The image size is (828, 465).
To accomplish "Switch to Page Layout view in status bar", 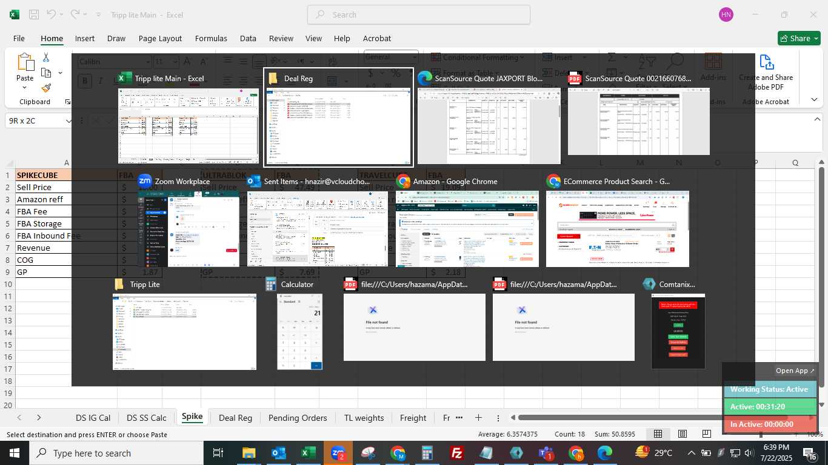I will [683, 434].
